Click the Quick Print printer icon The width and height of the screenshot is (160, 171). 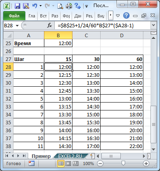[69, 6]
